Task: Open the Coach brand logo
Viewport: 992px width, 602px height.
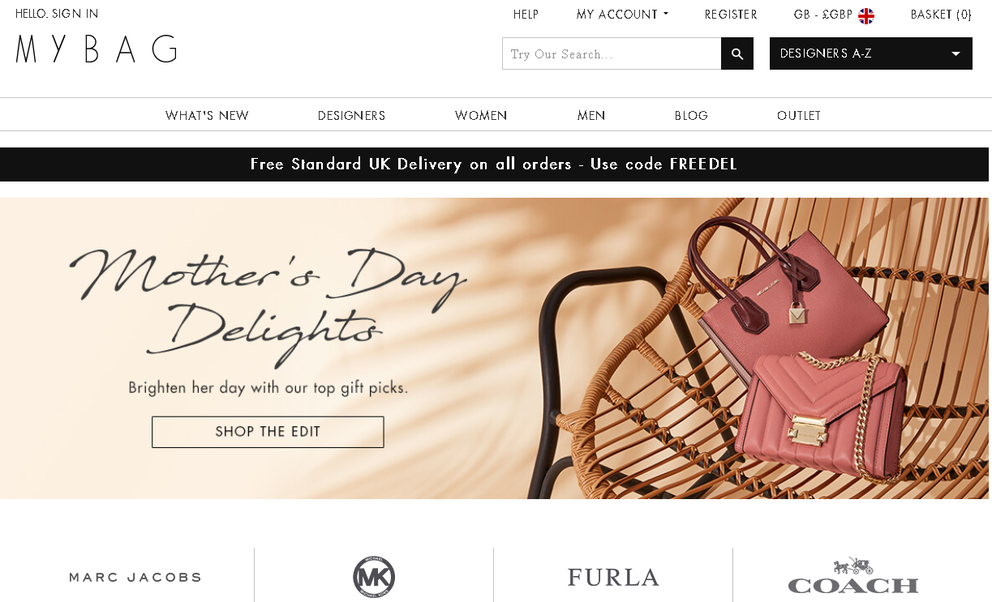Action: click(x=853, y=576)
